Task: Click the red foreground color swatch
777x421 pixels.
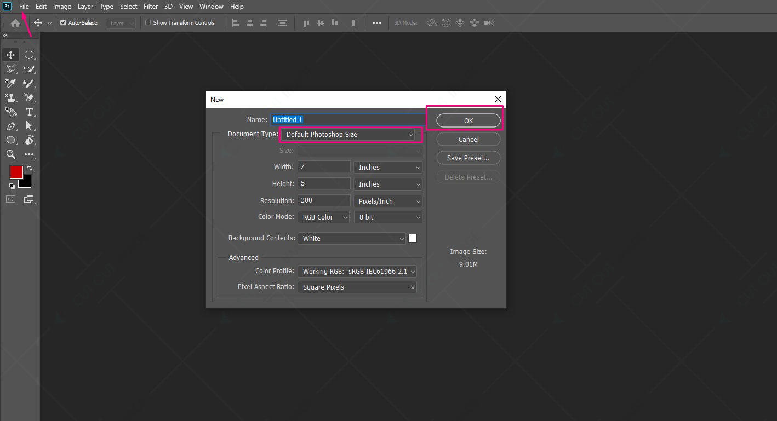Action: pos(16,172)
